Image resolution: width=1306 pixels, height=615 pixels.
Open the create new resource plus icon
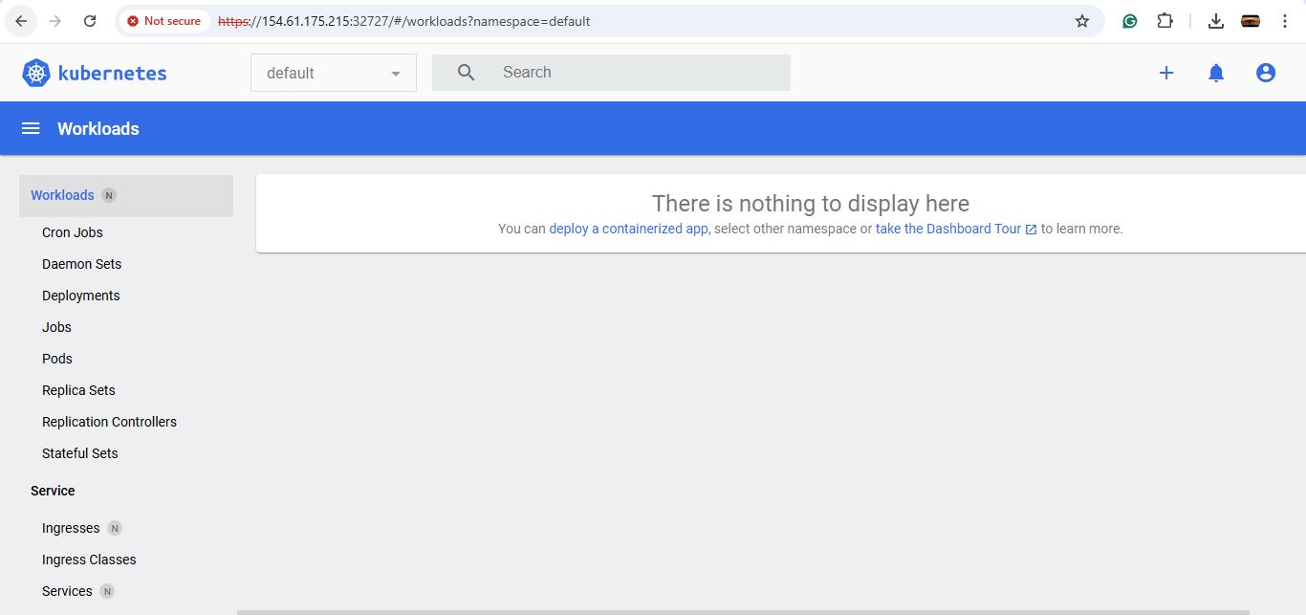click(1166, 73)
